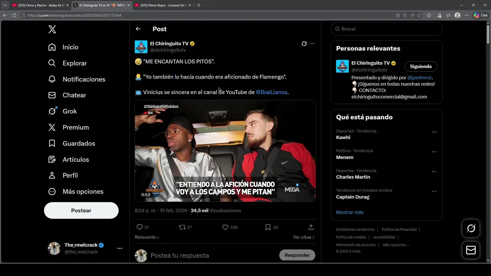This screenshot has height=276, width=491.
Task: Open Charles Martin trend options menu
Action: pos(434,172)
